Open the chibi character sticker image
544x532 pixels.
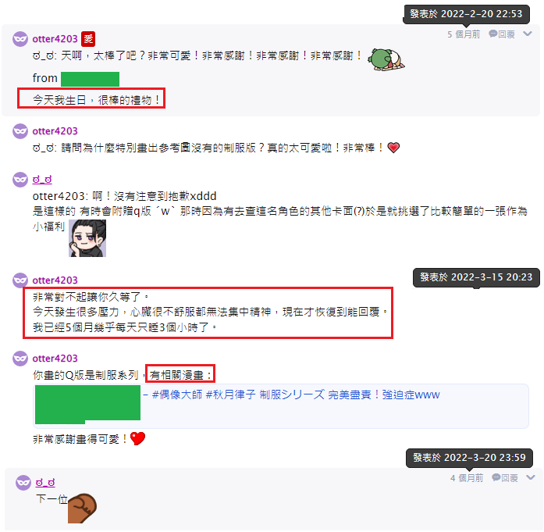(x=87, y=238)
